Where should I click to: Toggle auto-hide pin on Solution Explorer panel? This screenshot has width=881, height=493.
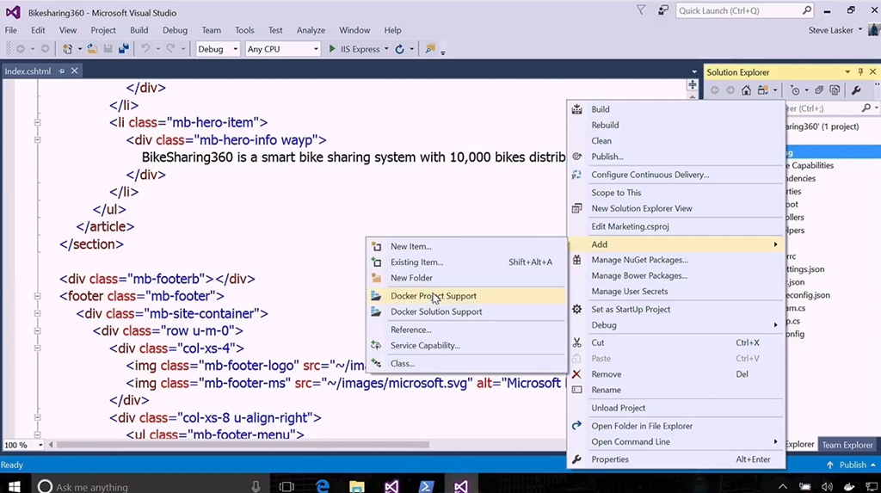pyautogui.click(x=859, y=72)
